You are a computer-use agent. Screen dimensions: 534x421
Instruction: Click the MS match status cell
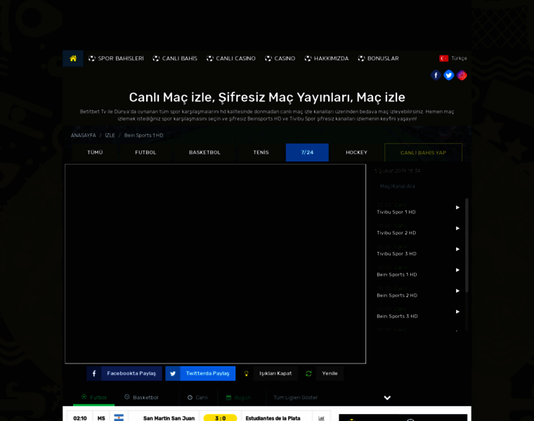pos(101,418)
